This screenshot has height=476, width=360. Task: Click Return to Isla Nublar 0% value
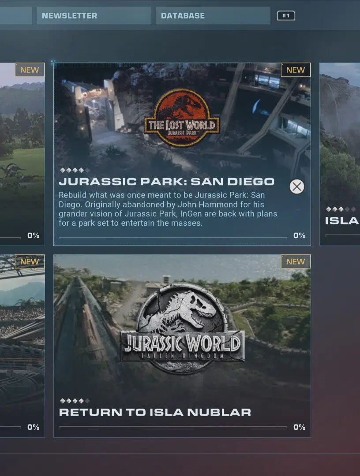299,427
